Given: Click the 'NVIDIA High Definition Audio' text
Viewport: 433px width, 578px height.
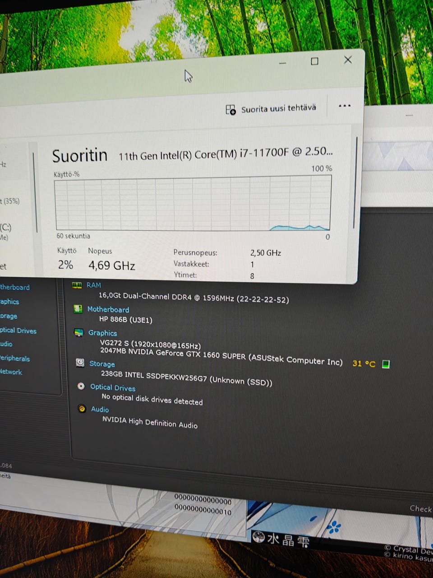Looking at the screenshot, I should click(150, 422).
